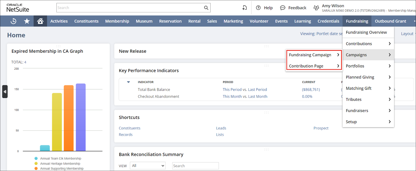Go to Home via house icon
Viewport: 416px width, 171px height.
click(40, 21)
